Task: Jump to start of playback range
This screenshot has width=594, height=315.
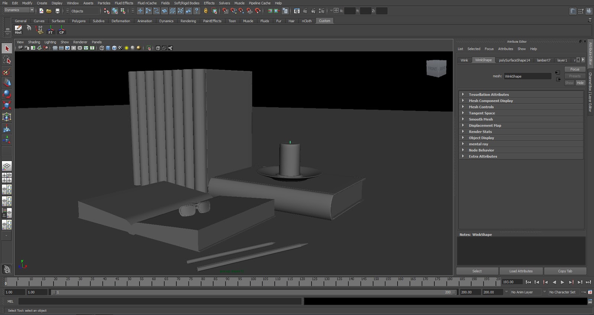Action: tap(528, 282)
